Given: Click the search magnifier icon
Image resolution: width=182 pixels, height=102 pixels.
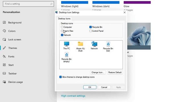Looking at the screenshot, I should (x=51, y=4).
